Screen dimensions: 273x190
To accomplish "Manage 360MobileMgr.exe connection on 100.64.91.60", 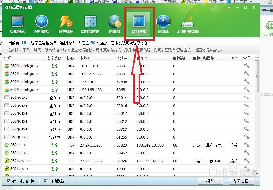I will 247,74.
